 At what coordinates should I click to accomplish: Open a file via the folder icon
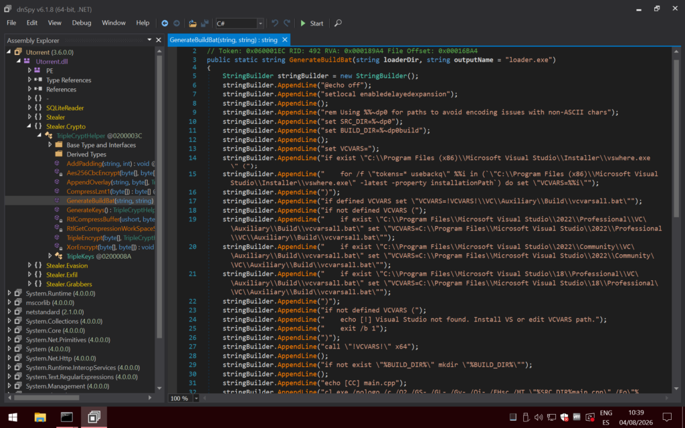coord(193,23)
